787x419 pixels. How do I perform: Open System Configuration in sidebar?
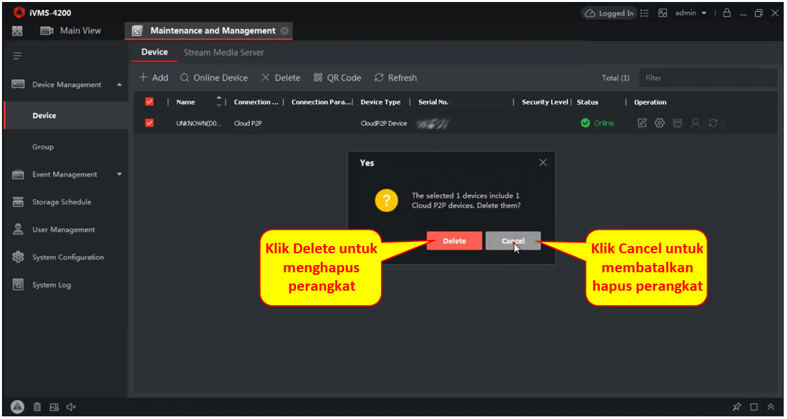point(68,257)
